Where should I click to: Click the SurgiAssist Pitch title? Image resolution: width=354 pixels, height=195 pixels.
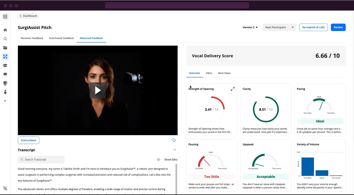click(x=35, y=27)
